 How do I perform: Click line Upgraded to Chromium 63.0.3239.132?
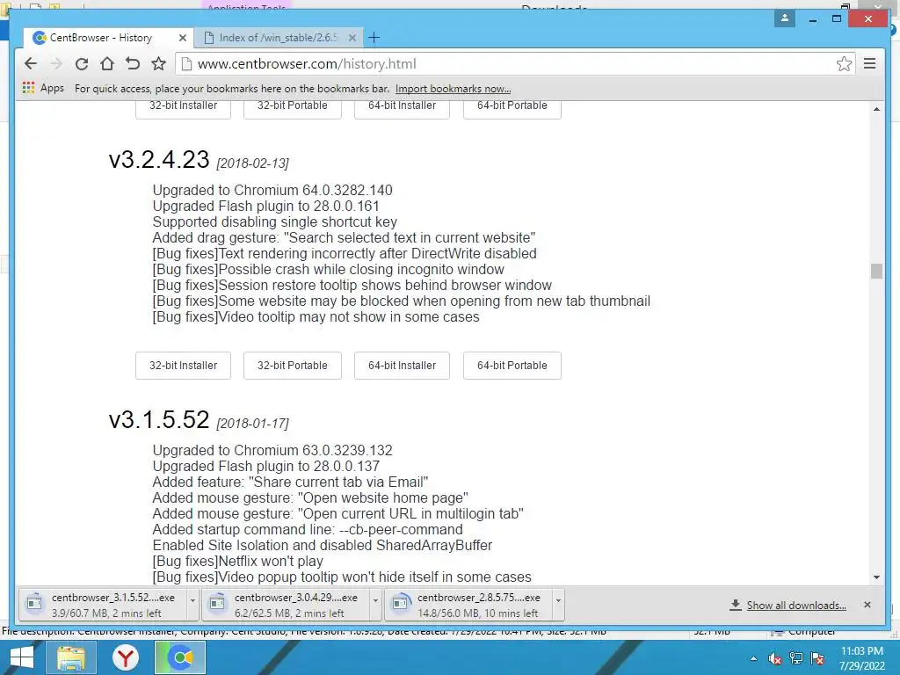coord(272,450)
